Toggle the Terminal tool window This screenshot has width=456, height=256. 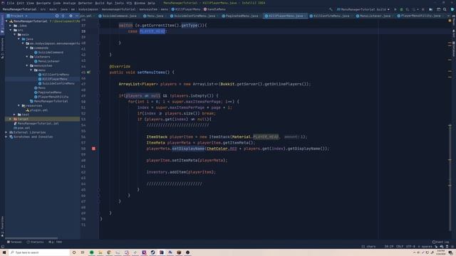pos(14,242)
